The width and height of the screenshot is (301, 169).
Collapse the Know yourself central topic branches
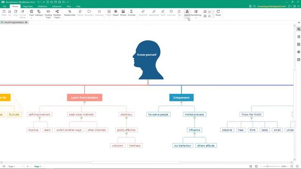(148, 80)
